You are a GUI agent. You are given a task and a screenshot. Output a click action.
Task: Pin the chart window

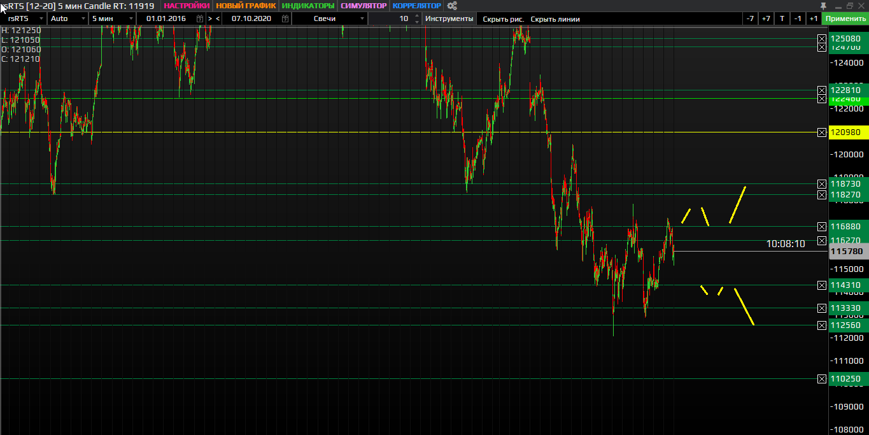tap(823, 6)
